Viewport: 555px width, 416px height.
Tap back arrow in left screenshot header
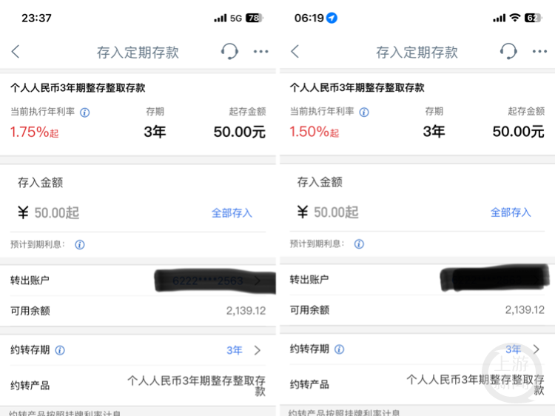[x=16, y=52]
